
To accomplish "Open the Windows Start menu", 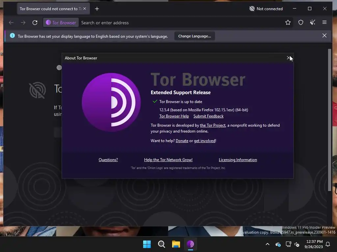I will (x=147, y=244).
